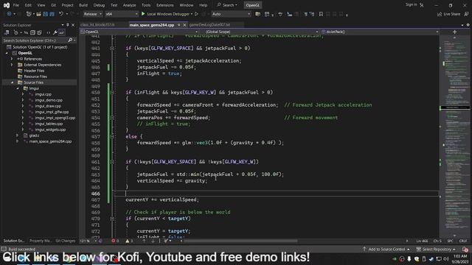Screen dimensions: 472x265
Task: Click Show All Files icon in Solution Explorer
Action: 39,32
